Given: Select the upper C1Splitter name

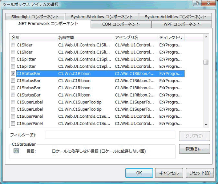Looking at the screenshot, I should (x=26, y=59).
